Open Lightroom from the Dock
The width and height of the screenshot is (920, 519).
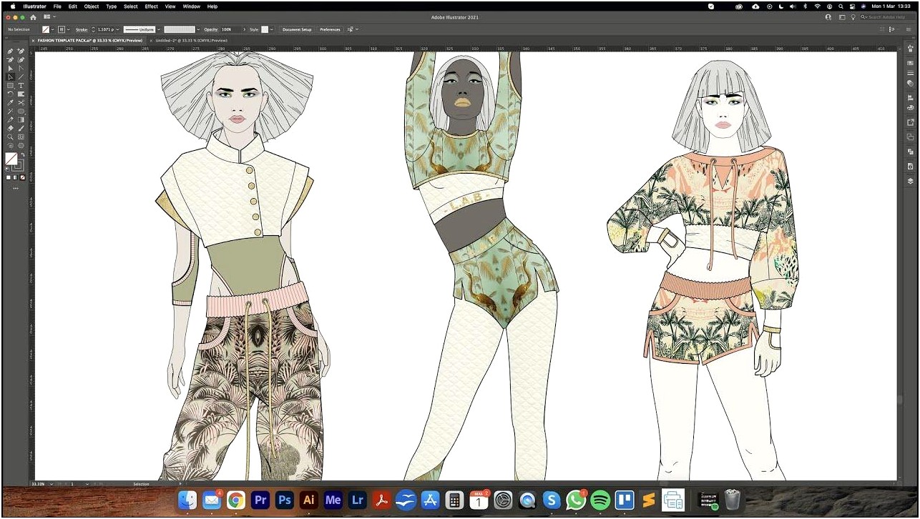(x=357, y=500)
